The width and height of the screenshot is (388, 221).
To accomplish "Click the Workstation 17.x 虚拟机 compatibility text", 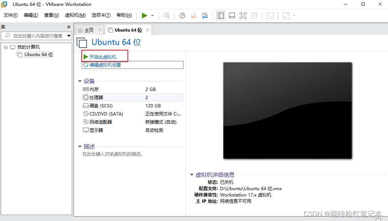I will 246,195.
